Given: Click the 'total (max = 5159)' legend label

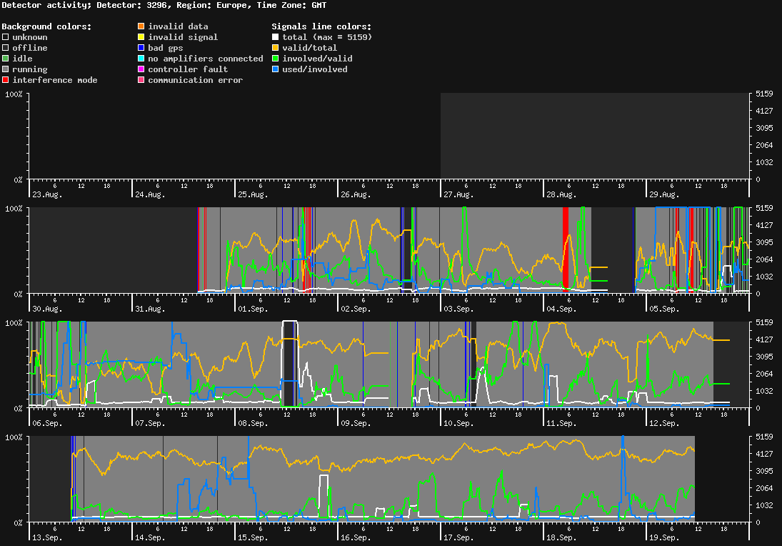Looking at the screenshot, I should [x=327, y=37].
